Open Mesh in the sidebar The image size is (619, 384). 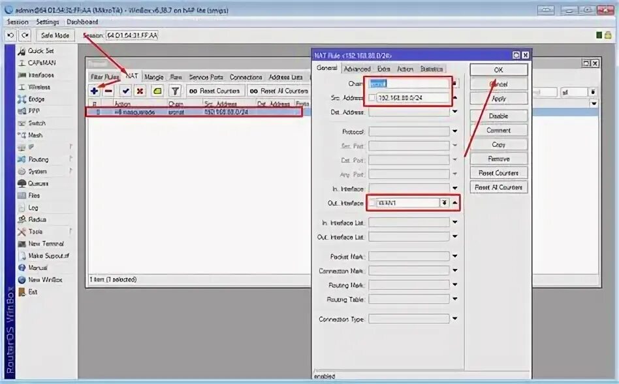pos(35,135)
